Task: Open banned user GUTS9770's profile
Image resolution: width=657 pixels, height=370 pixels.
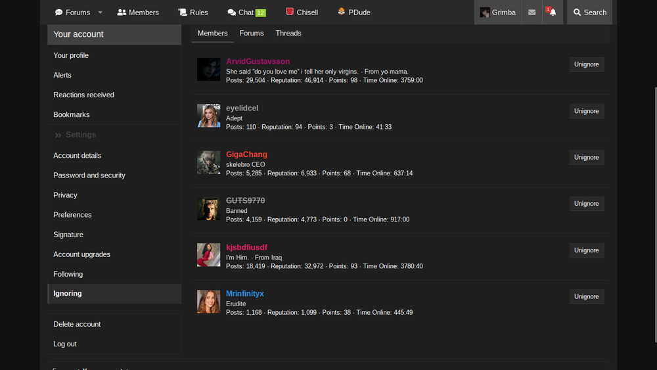Action: (x=245, y=200)
